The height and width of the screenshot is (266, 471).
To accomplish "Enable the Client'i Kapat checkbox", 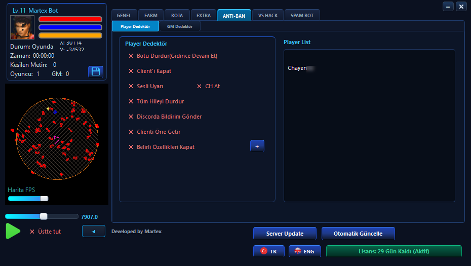I will (149, 71).
